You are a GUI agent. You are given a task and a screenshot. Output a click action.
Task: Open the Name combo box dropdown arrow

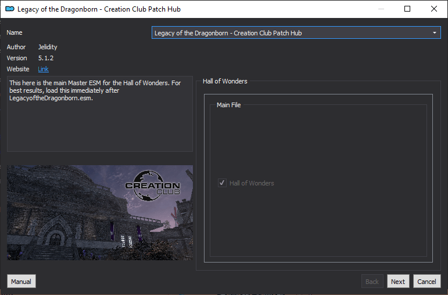click(434, 33)
